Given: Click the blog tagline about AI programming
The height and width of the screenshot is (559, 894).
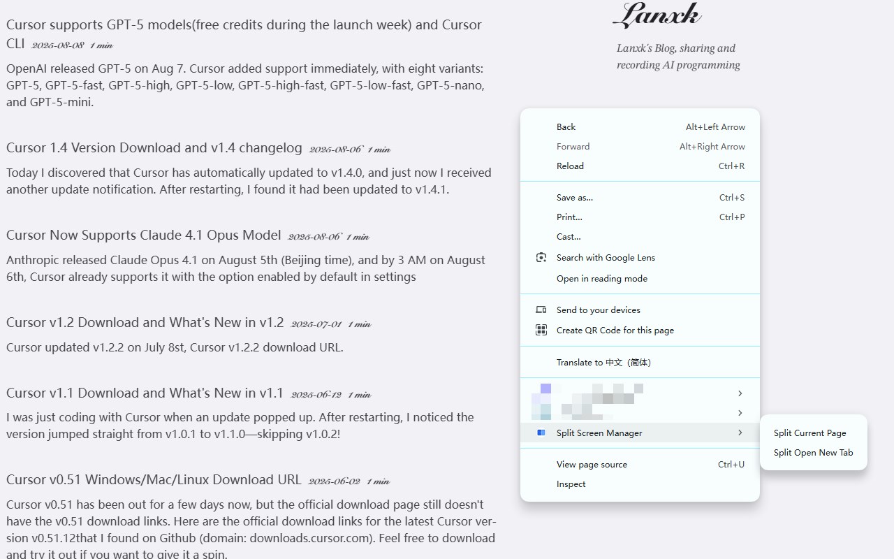Looking at the screenshot, I should pyautogui.click(x=678, y=57).
